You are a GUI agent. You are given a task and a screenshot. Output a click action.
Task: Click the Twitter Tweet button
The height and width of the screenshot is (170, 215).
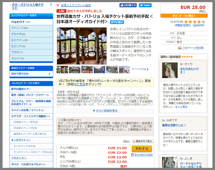[145, 5]
